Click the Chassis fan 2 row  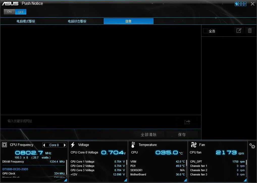click(x=217, y=170)
